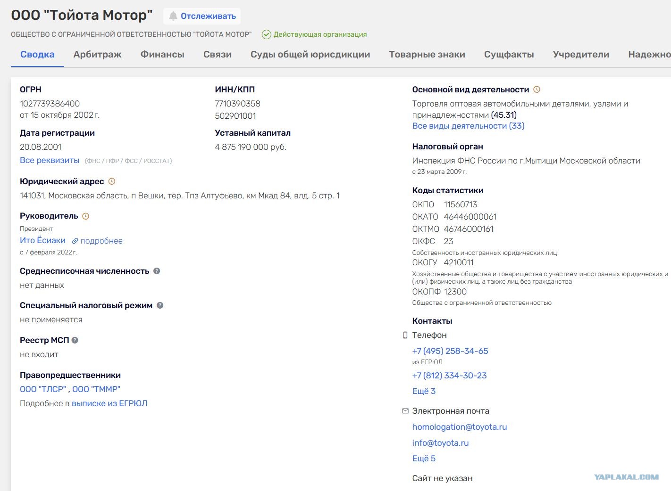
Task: Click the phone icon beside Телефон
Action: [x=405, y=336]
